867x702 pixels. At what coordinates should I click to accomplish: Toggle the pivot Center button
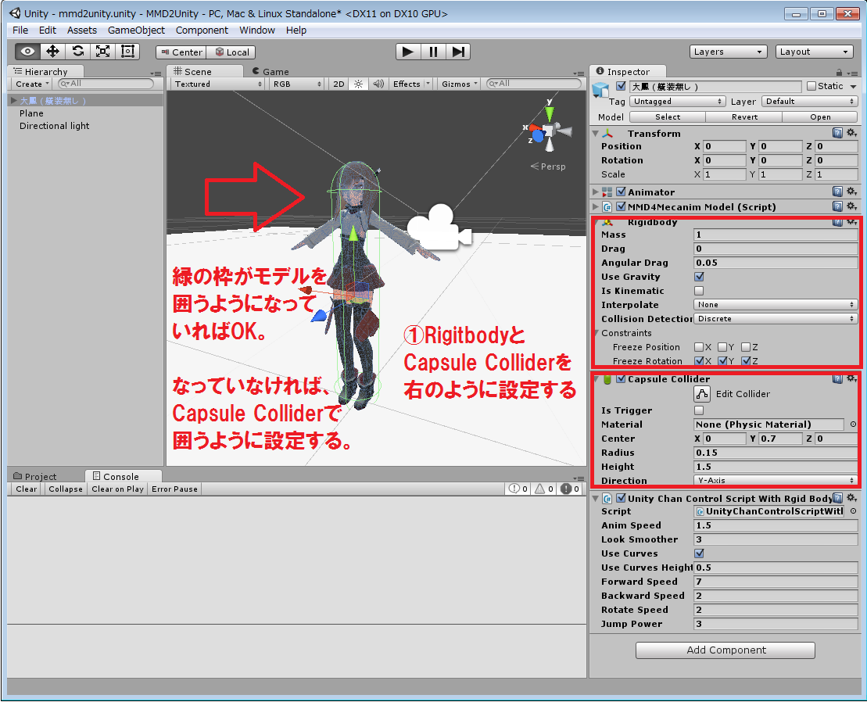pos(181,52)
